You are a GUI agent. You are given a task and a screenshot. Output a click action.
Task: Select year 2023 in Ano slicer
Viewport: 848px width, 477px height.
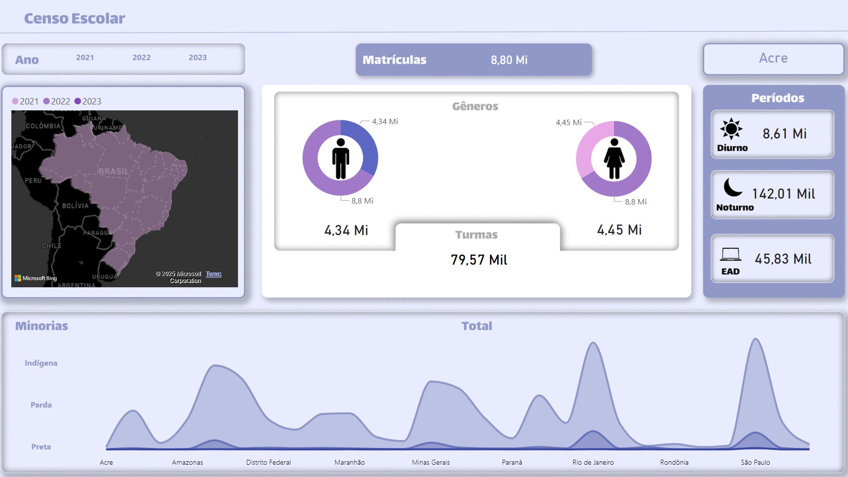(x=198, y=58)
